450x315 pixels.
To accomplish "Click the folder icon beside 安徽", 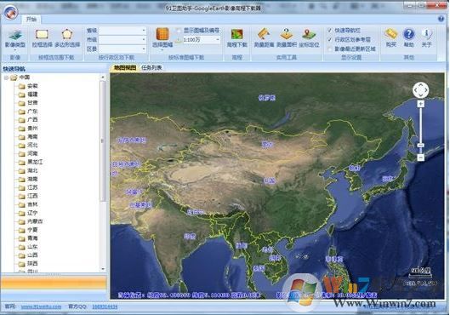I will click(22, 86).
